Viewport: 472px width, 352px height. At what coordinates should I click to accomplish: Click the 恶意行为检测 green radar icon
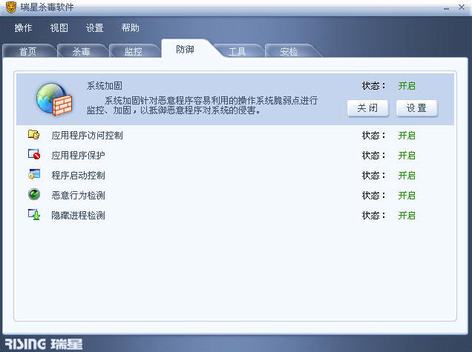tap(34, 194)
